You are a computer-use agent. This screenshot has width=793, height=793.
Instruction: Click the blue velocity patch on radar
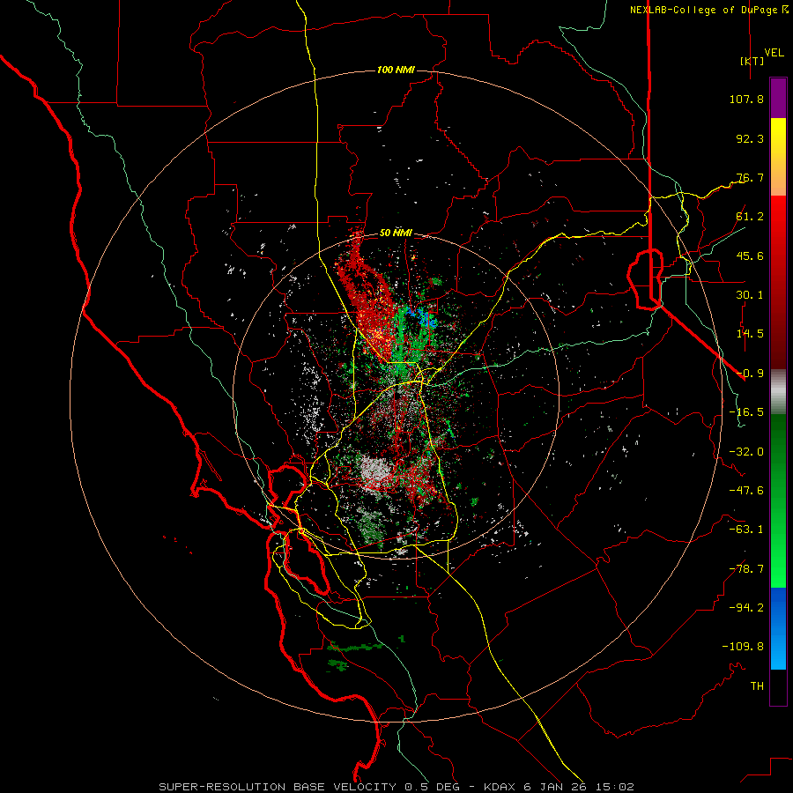pyautogui.click(x=421, y=316)
